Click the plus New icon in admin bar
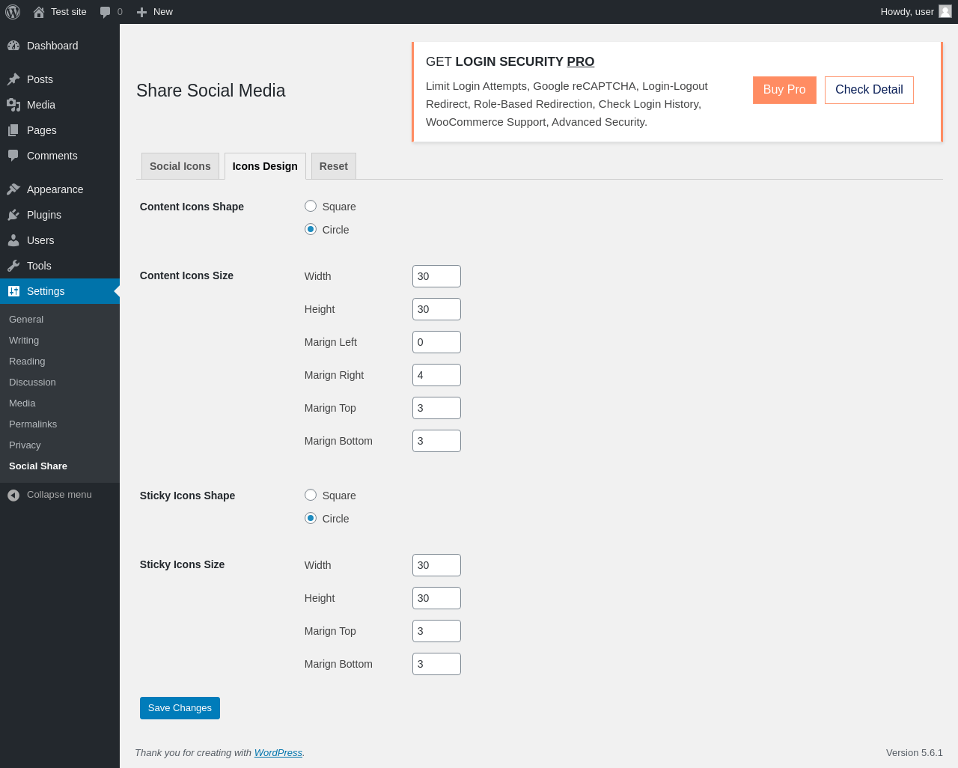This screenshot has width=958, height=768. point(141,12)
